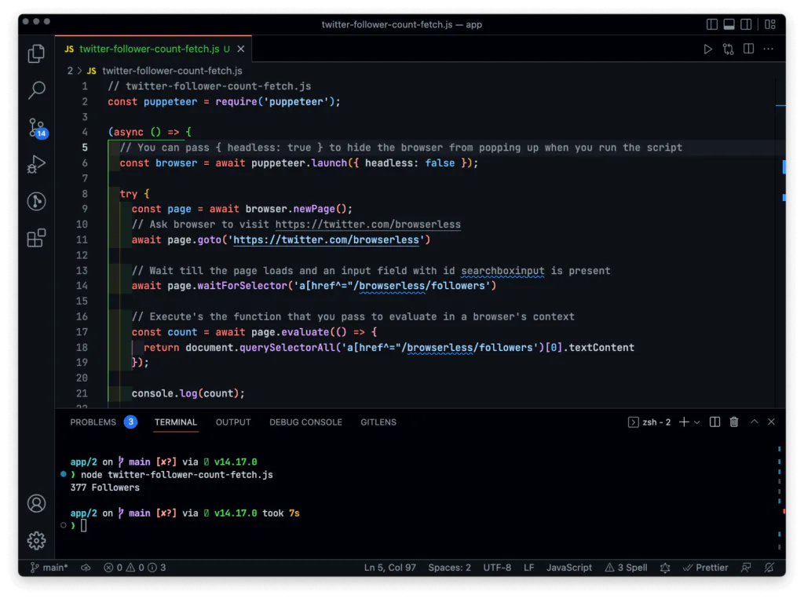This screenshot has height=599, width=804.
Task: Click the word 'puppeteer' after const on line 2
Action: click(170, 101)
